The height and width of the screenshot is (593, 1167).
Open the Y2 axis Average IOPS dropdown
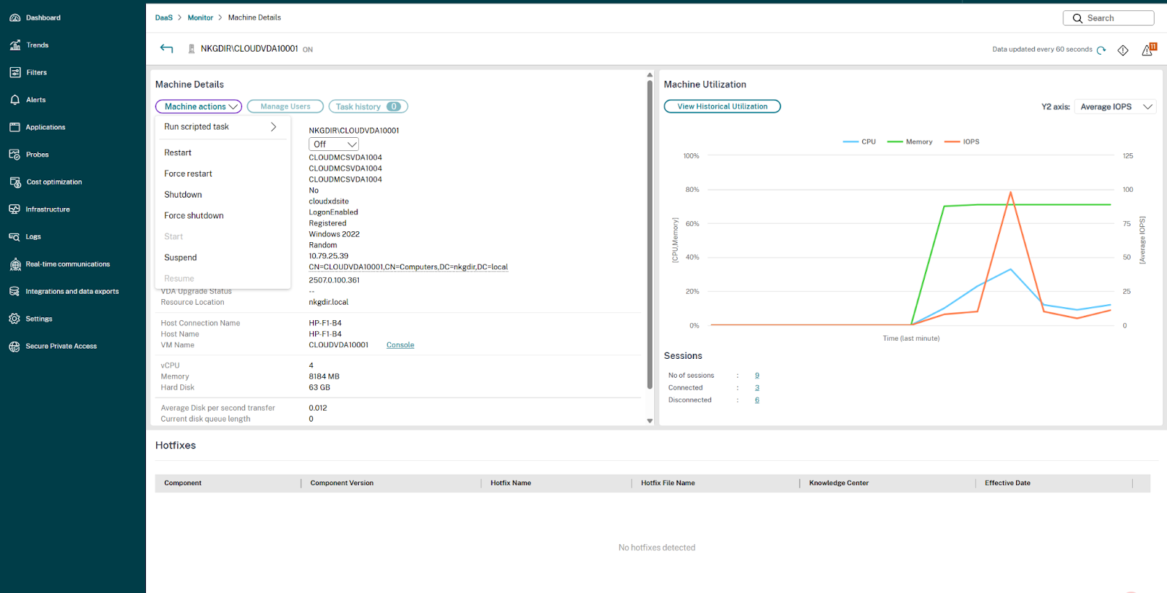1115,106
